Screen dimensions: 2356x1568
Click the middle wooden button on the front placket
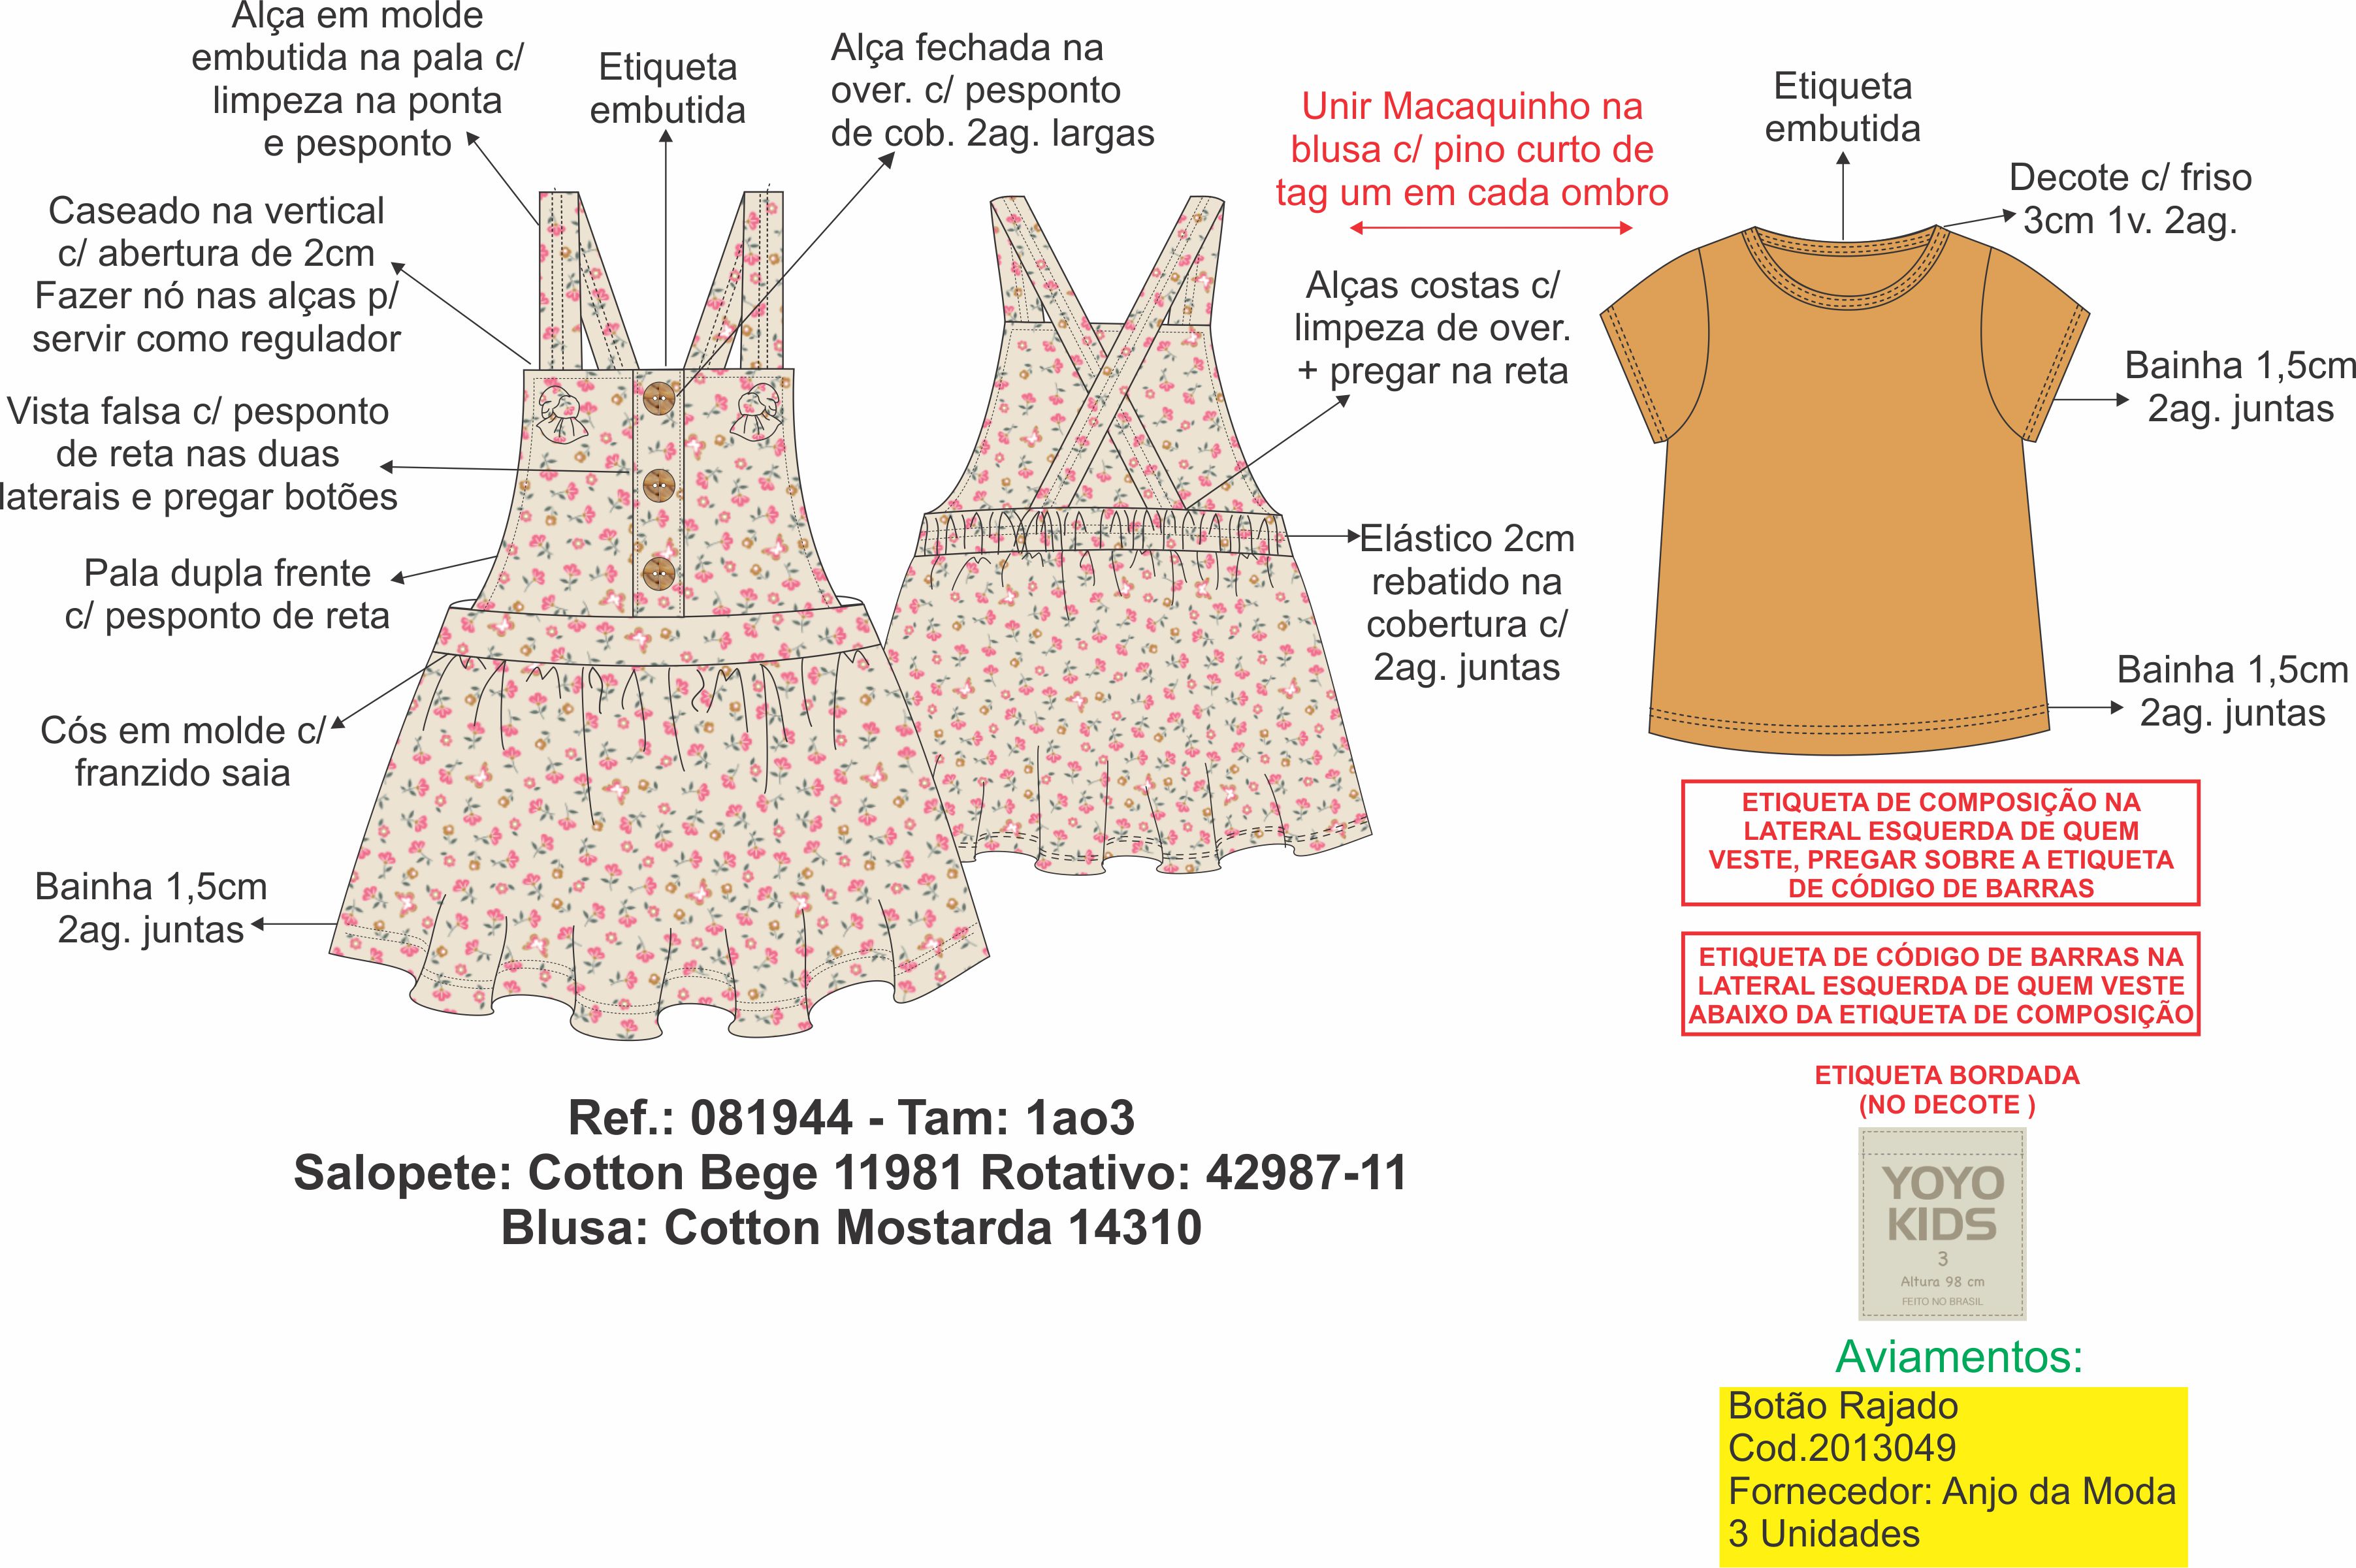(x=659, y=486)
